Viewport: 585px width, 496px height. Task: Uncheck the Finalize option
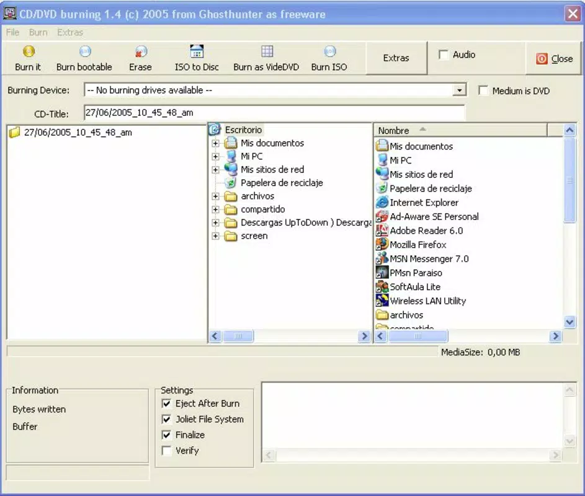pos(167,435)
